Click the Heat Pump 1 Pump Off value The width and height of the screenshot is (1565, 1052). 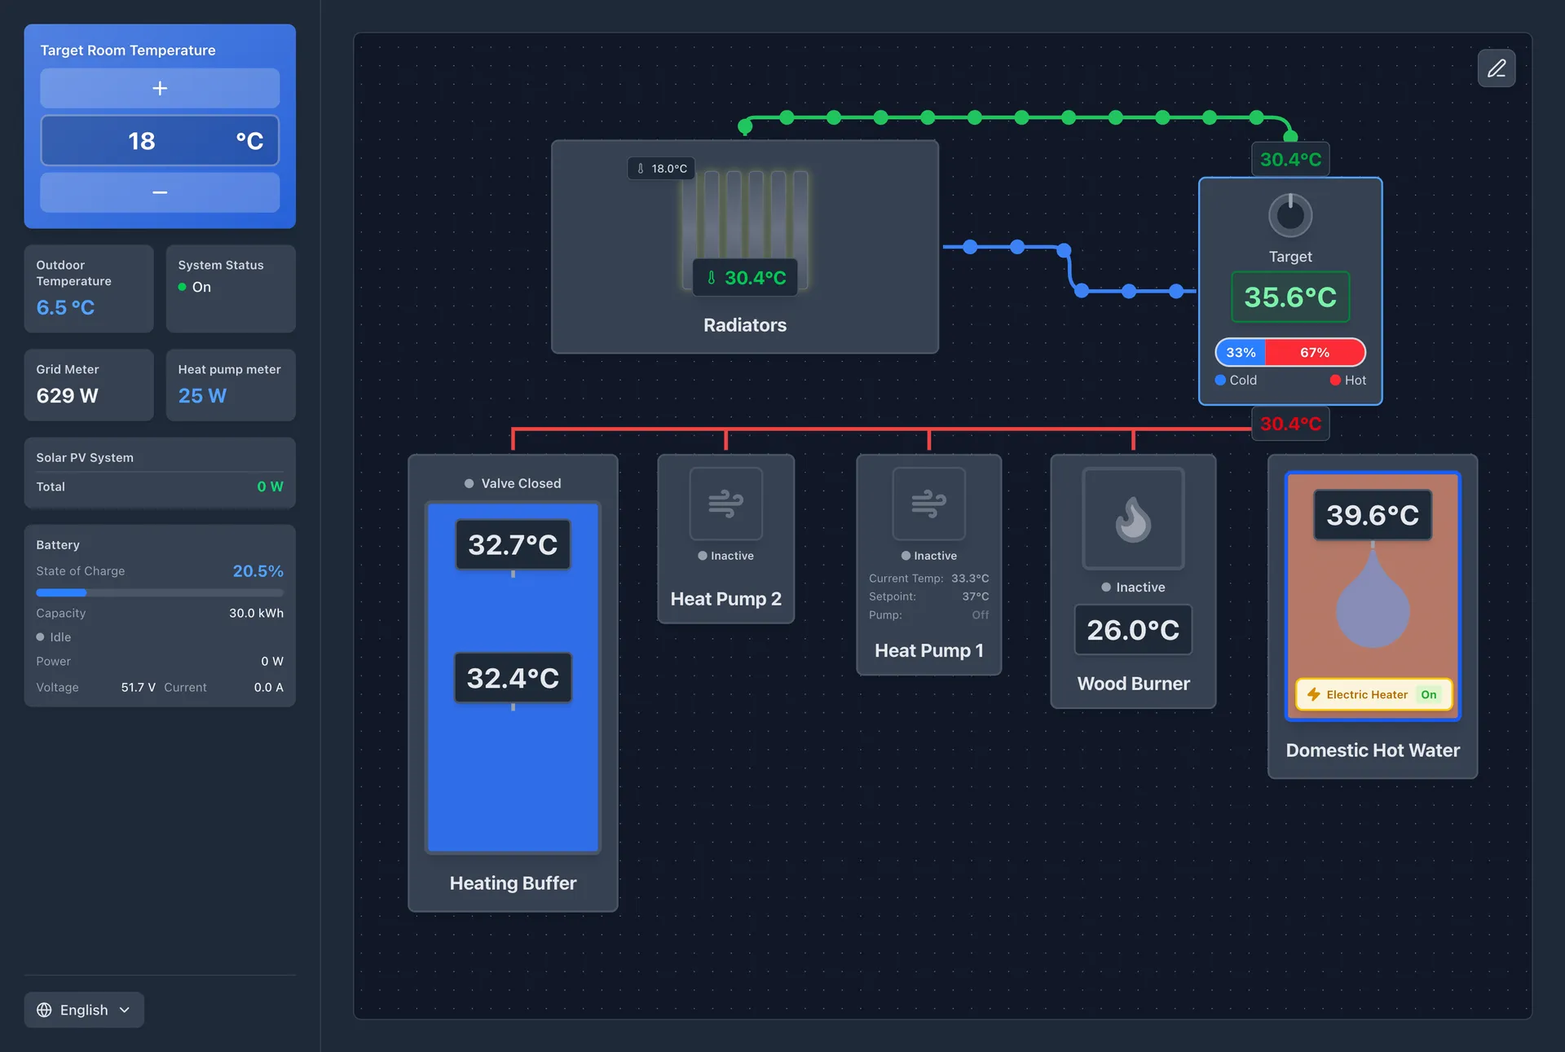click(x=981, y=615)
